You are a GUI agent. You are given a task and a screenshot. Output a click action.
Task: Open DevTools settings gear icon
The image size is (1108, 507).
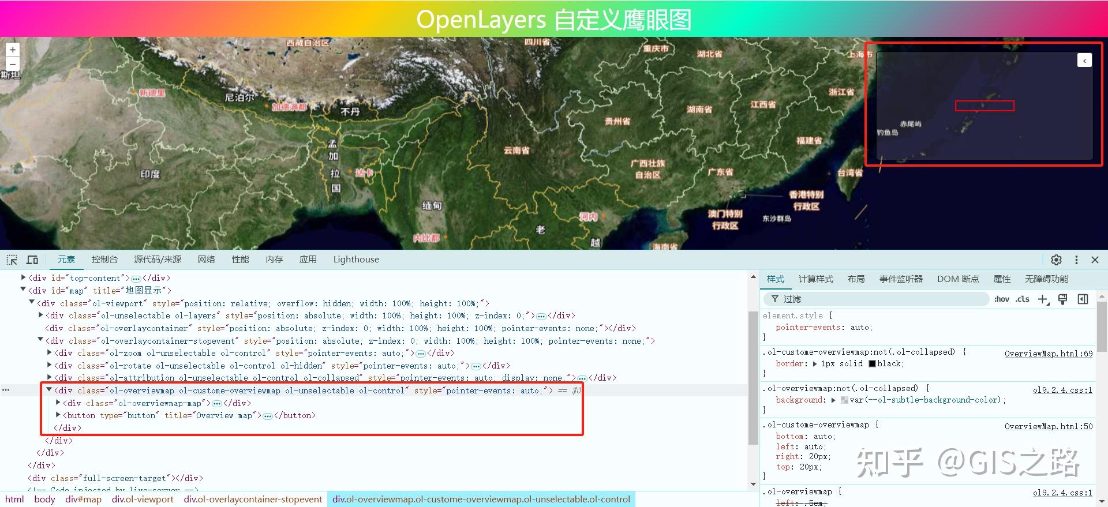(1056, 260)
